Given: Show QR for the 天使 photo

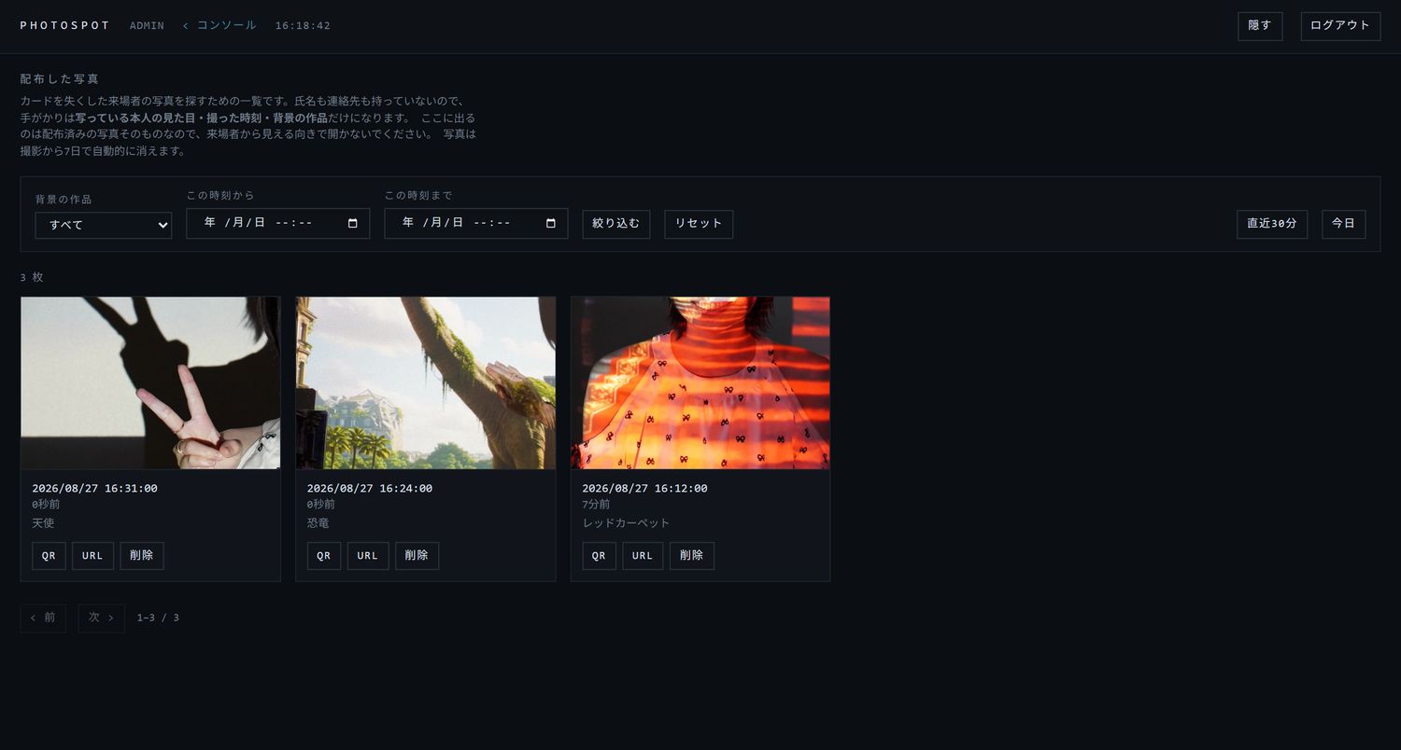Looking at the screenshot, I should click(49, 556).
